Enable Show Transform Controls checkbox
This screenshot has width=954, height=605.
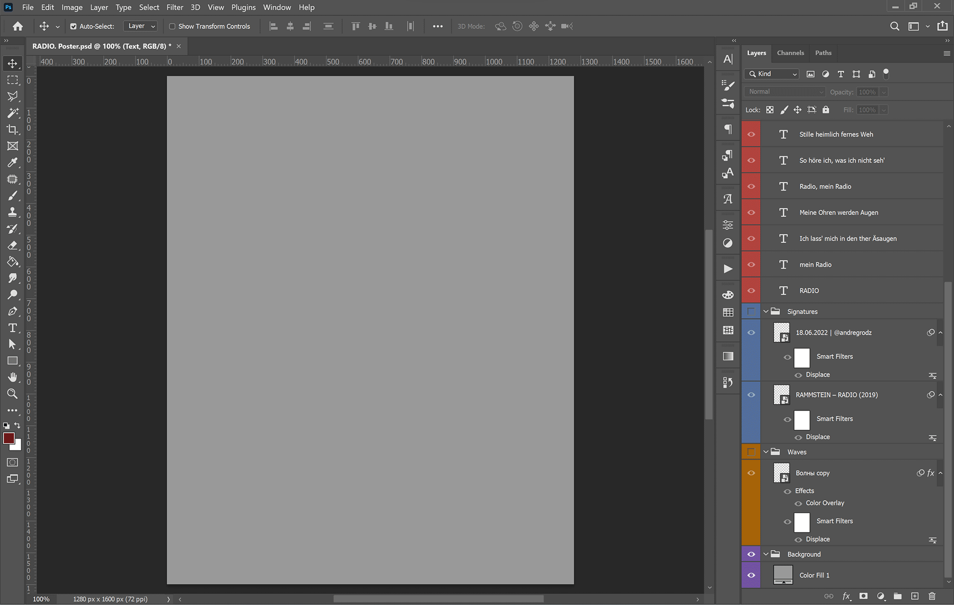172,26
